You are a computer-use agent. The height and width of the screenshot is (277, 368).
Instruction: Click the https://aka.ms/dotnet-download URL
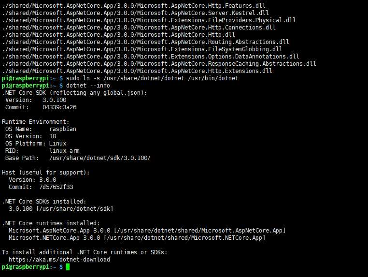pos(59,260)
